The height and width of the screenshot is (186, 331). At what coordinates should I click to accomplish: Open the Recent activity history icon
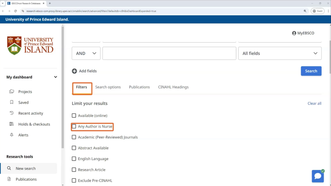coord(12,113)
